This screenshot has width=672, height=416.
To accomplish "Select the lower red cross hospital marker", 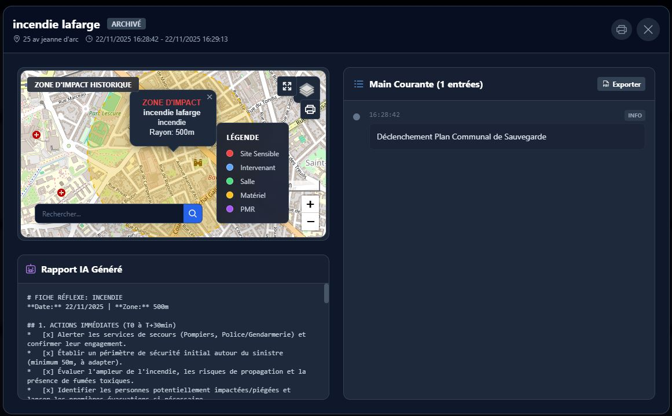I will [x=61, y=193].
